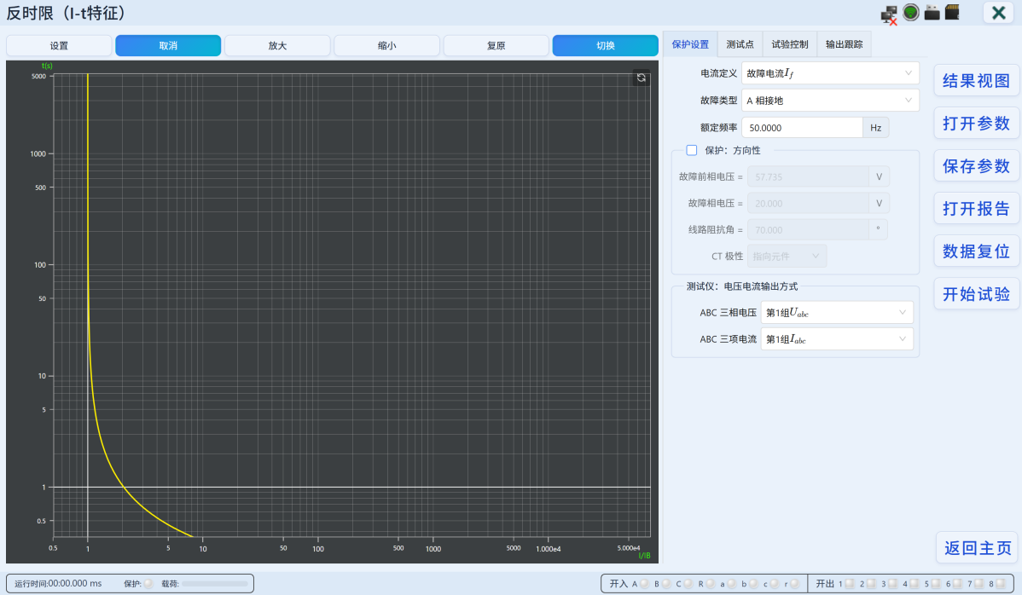
Task: Click the SD memory card icon
Action: [x=952, y=13]
